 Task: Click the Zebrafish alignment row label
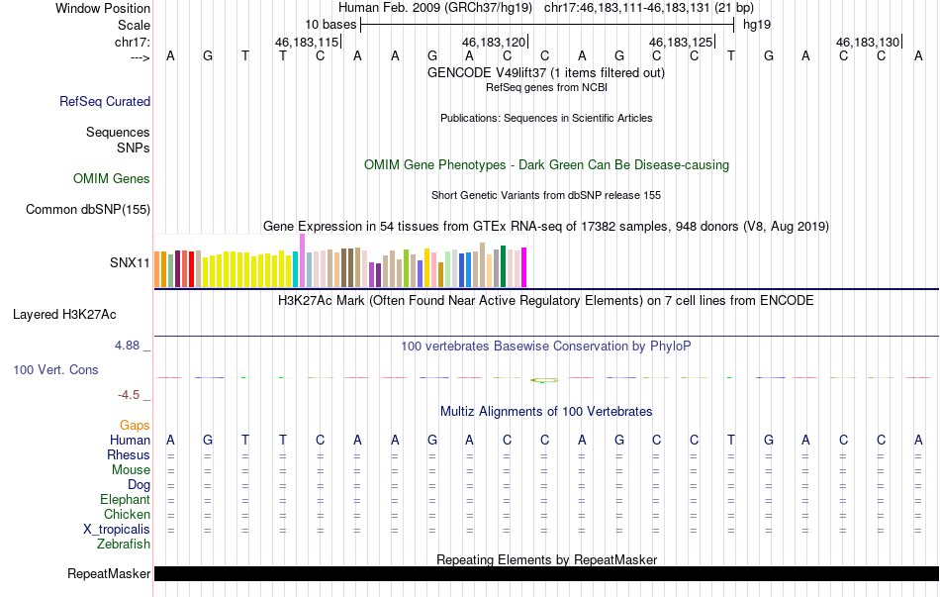[124, 545]
